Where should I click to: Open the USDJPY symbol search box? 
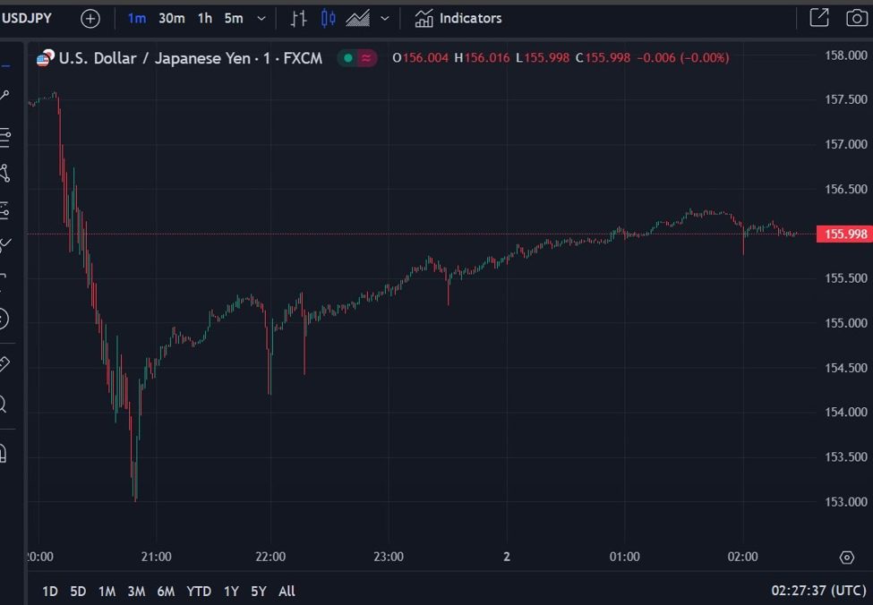pyautogui.click(x=27, y=18)
